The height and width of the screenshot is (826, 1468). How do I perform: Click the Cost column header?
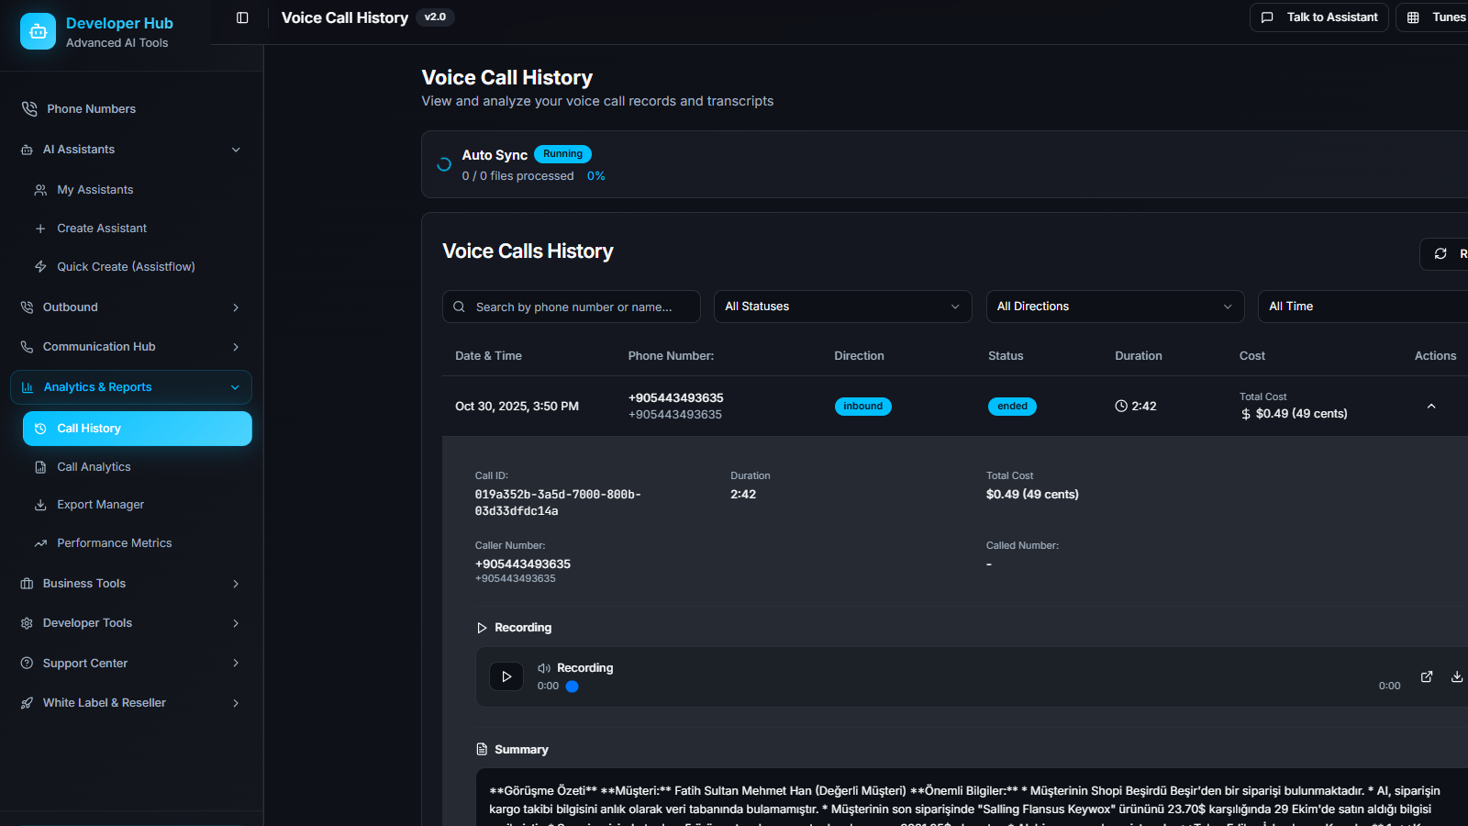point(1252,356)
